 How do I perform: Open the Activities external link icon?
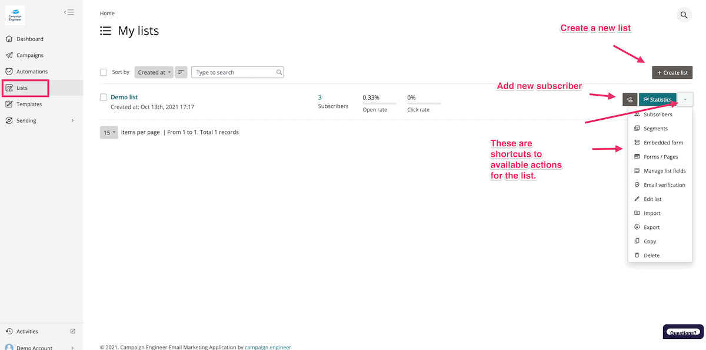[73, 331]
